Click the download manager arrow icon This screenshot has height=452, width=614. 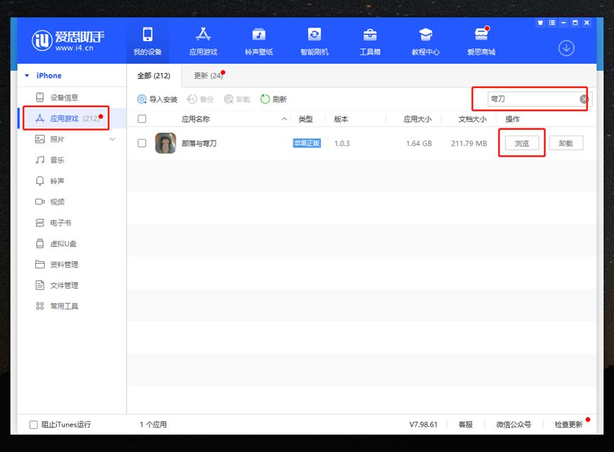coord(566,48)
